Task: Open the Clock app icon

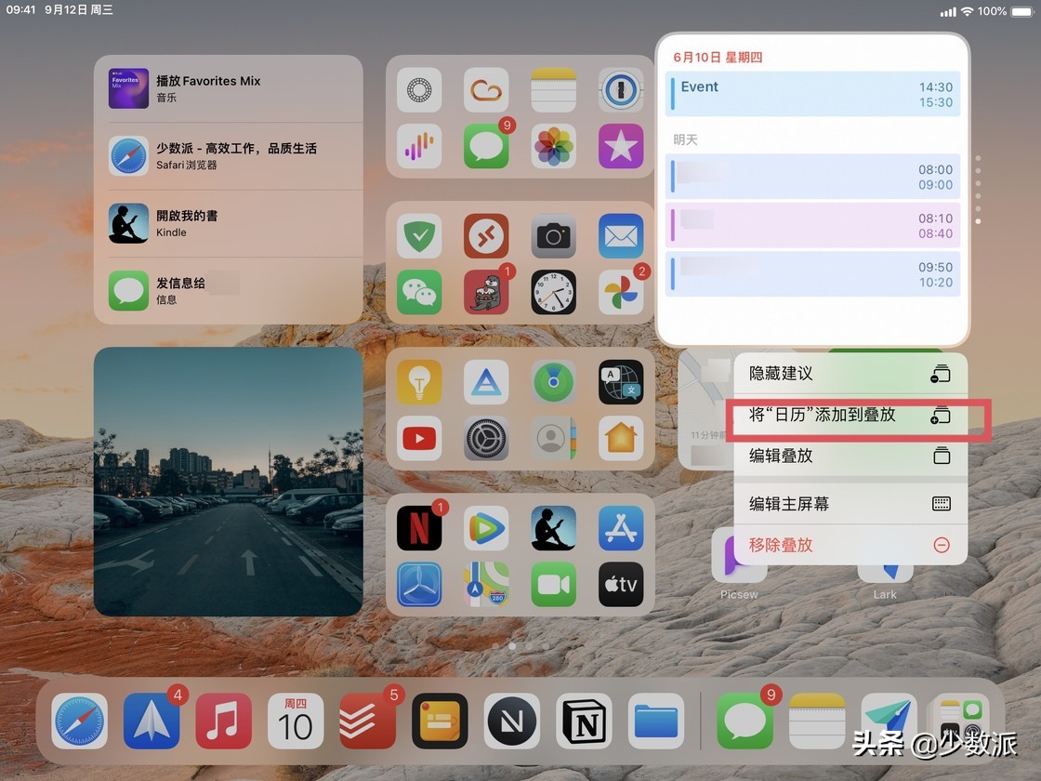Action: [x=554, y=292]
